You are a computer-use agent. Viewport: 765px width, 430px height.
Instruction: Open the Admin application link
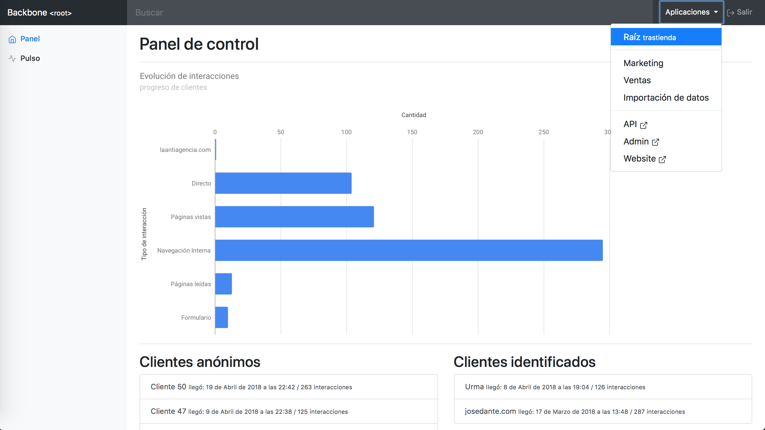pyautogui.click(x=636, y=141)
